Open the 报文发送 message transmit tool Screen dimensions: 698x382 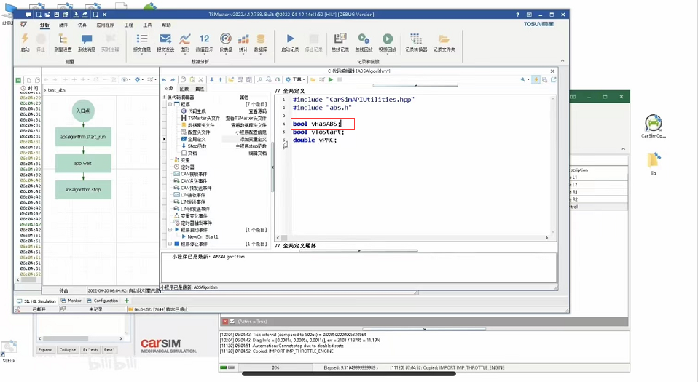165,41
